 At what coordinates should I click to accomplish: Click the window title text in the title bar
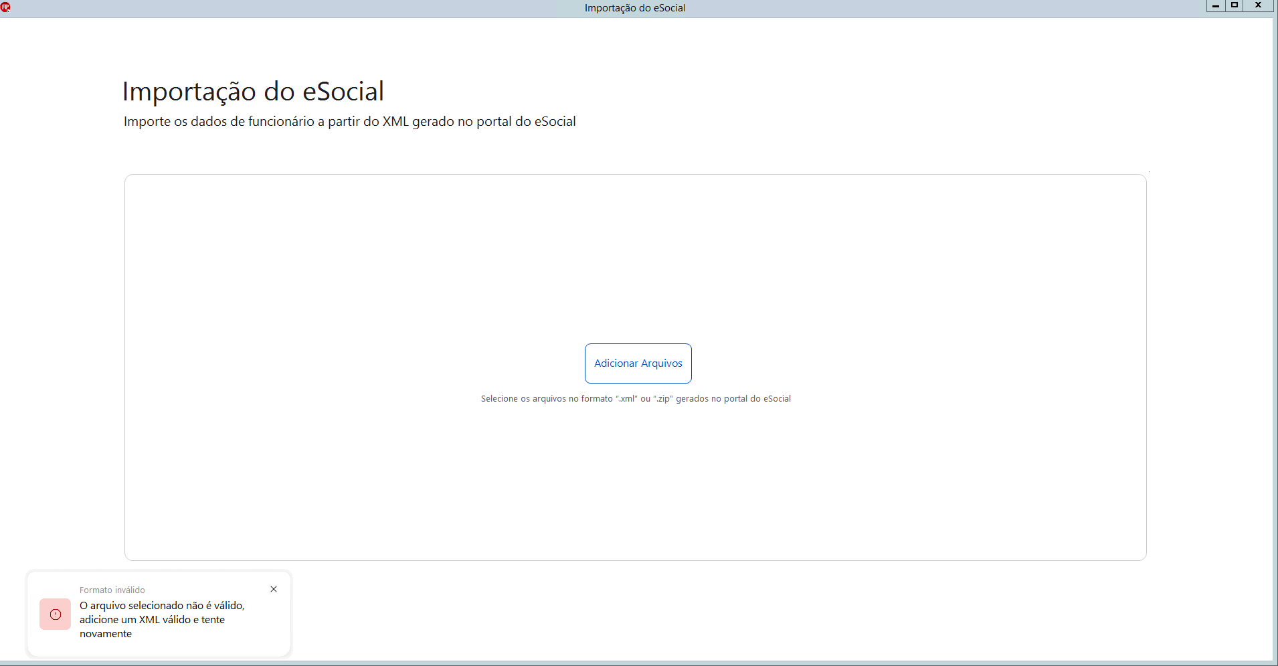click(635, 8)
